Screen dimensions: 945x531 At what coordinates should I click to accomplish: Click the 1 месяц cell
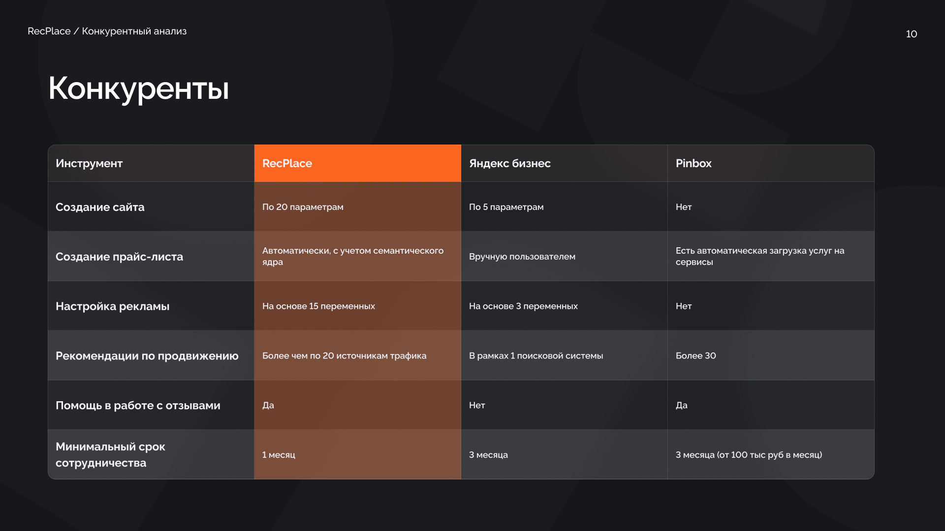click(x=279, y=455)
